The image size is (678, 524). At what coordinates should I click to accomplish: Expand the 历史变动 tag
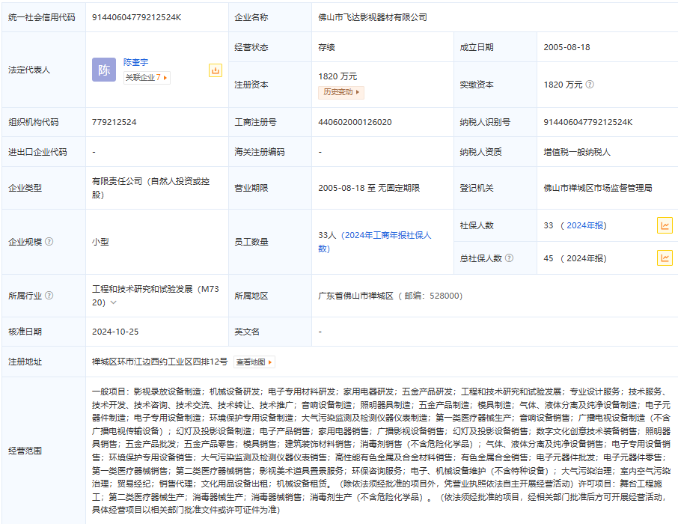(x=341, y=92)
